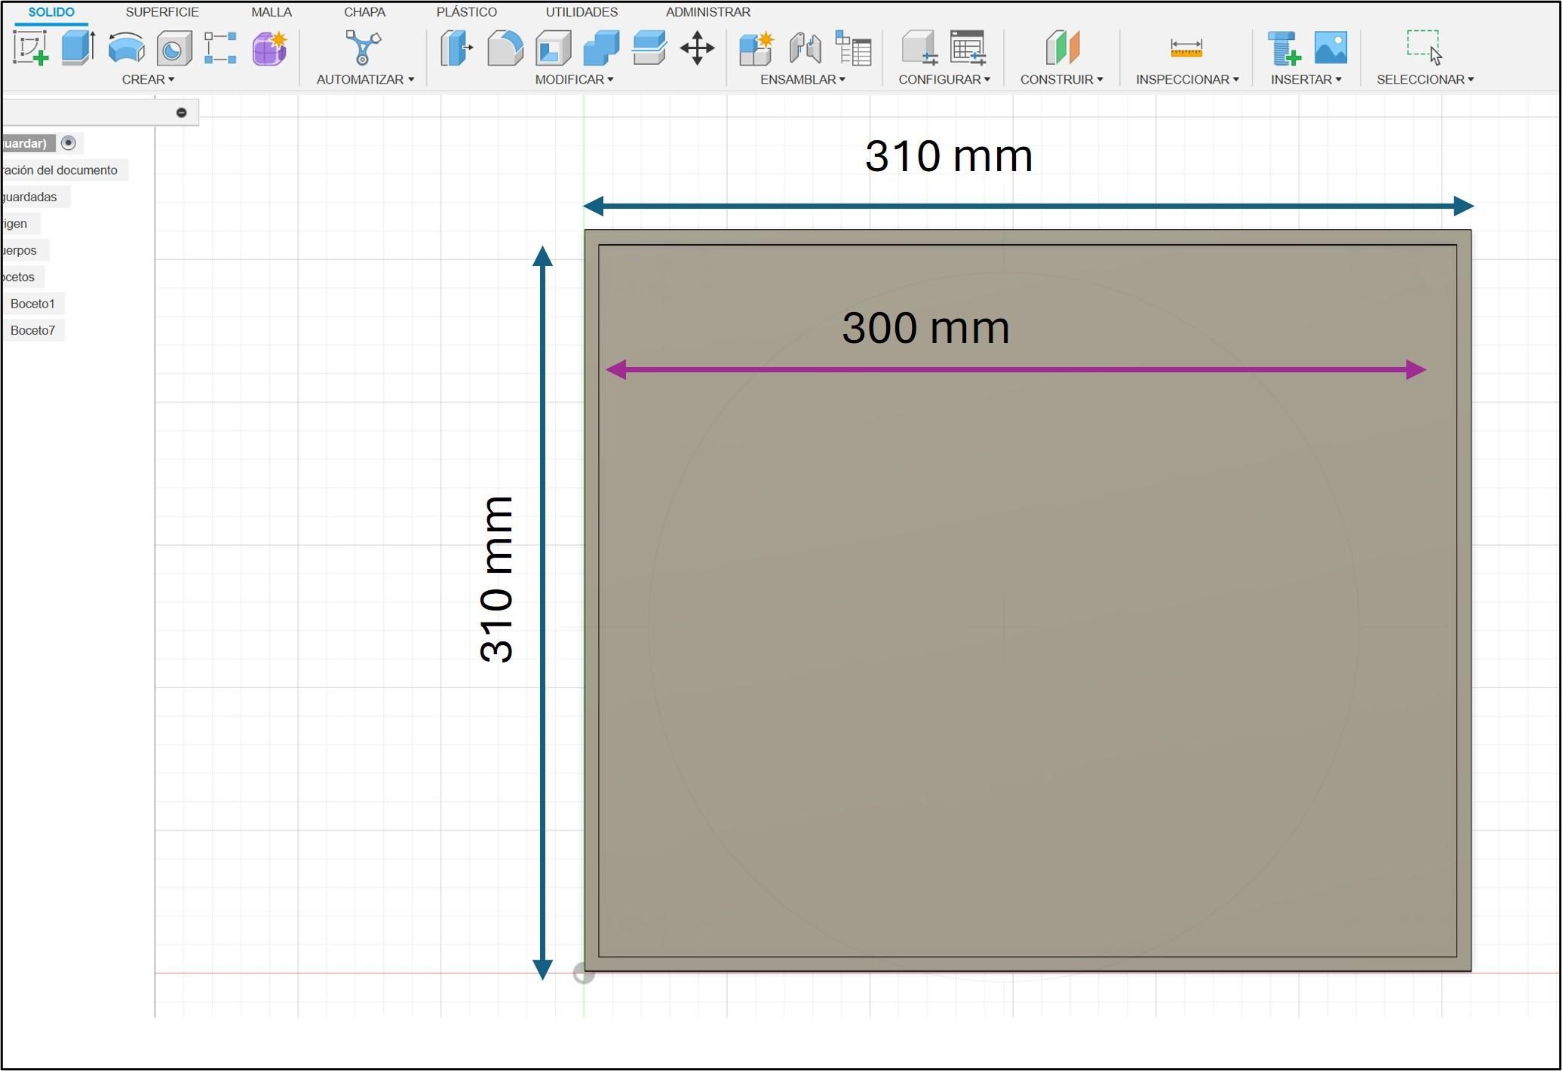Open the INSERTAR dropdown menu
1562x1071 pixels.
tap(1306, 79)
